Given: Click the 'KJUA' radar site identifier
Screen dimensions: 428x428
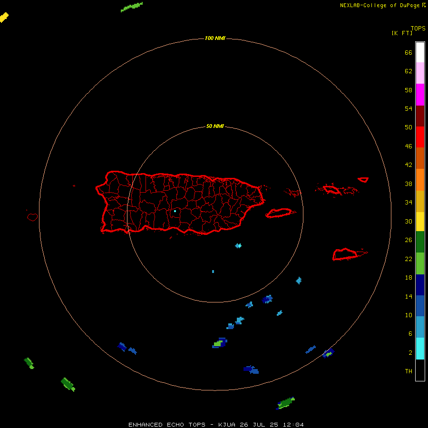Looking at the screenshot, I should coord(227,425).
